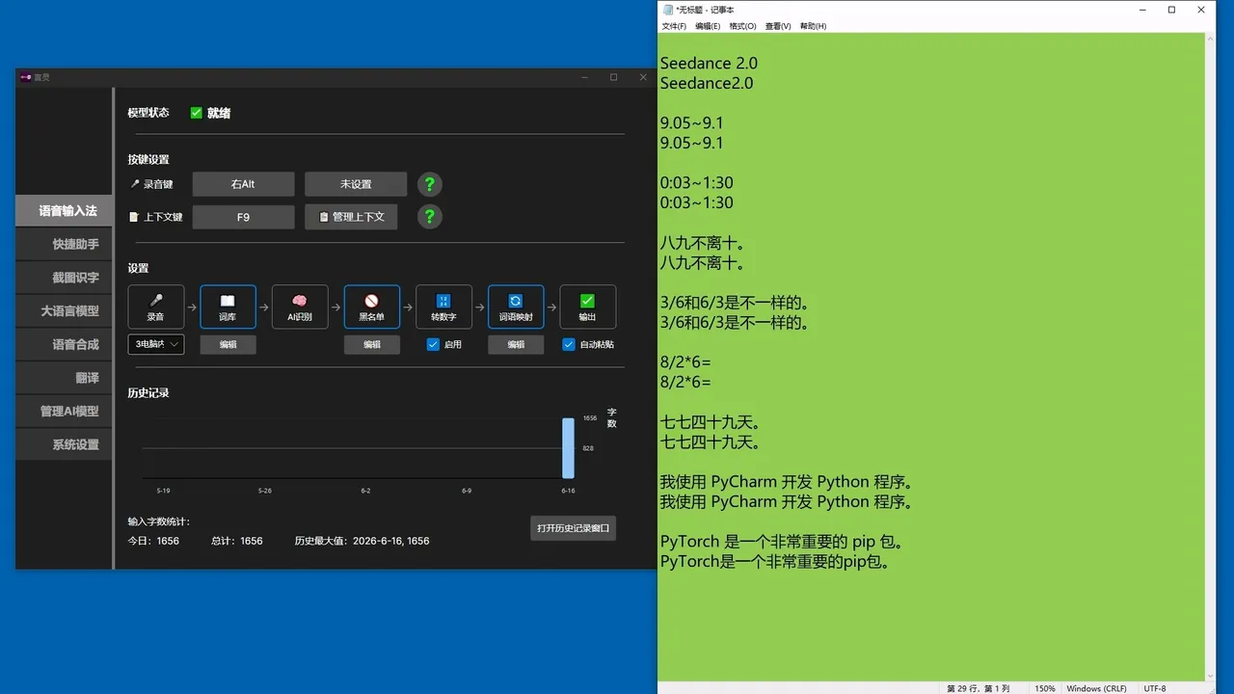Viewport: 1234px width, 694px height.
Task: Click the 右Alt record hotkey button
Action: coord(243,184)
